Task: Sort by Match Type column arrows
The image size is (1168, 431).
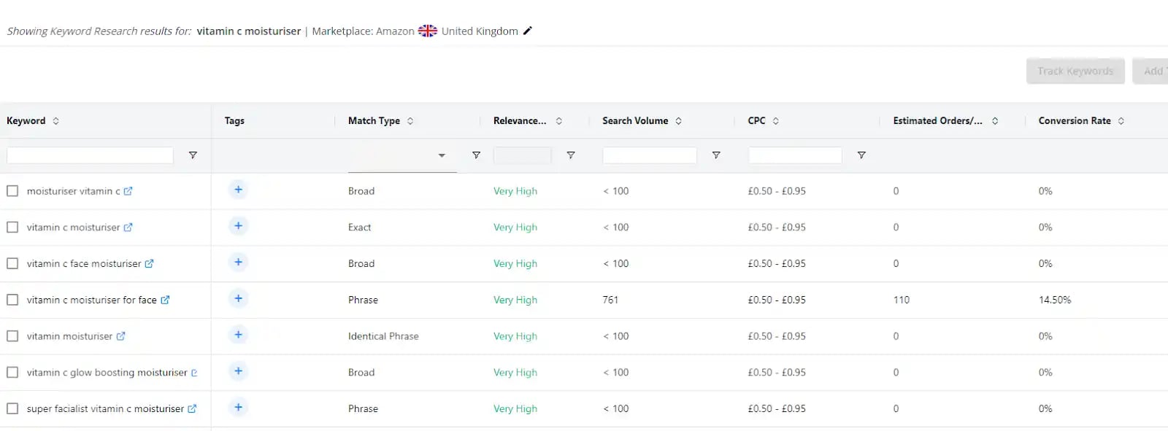Action: (410, 121)
